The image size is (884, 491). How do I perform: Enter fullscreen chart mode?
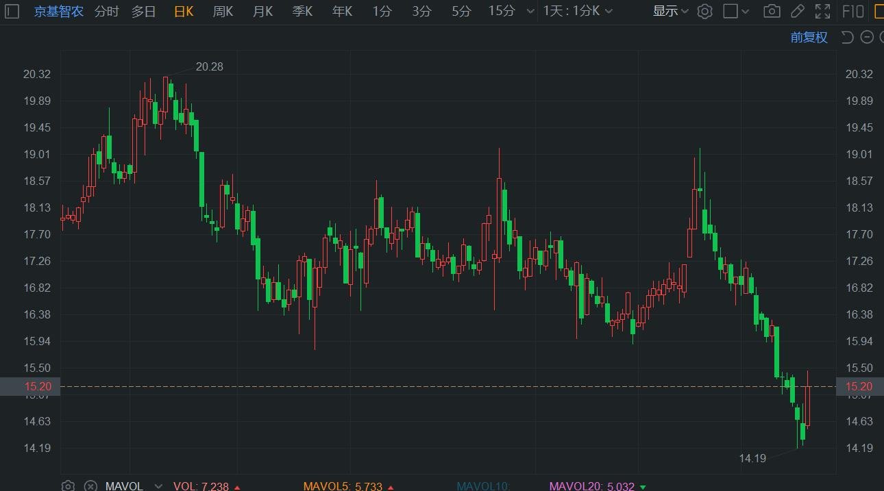pos(822,11)
